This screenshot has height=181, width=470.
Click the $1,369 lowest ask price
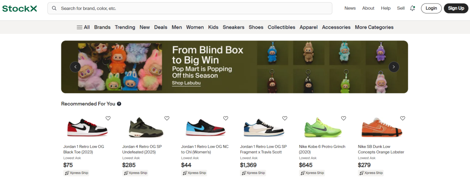[248, 165]
